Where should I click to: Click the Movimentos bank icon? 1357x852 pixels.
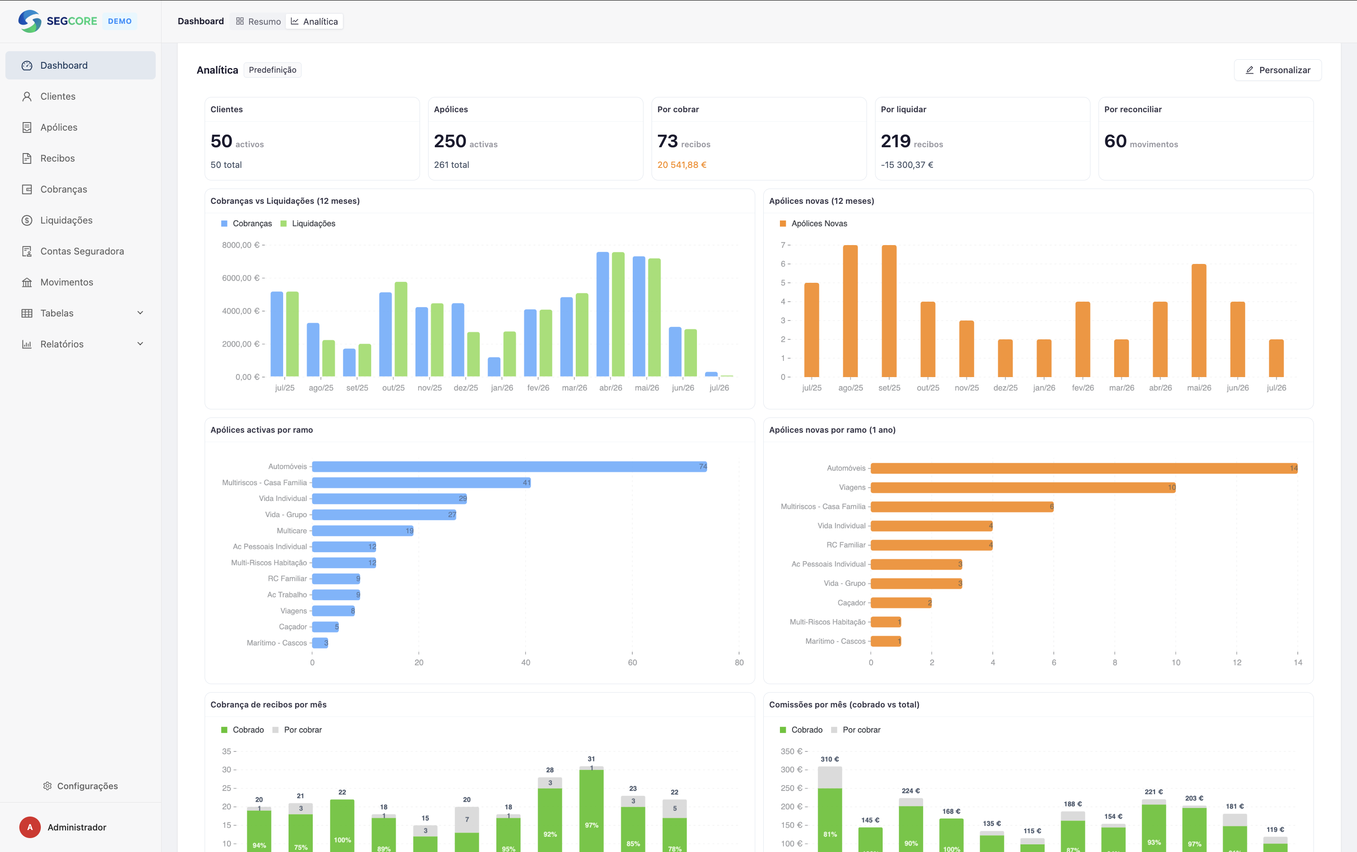[26, 282]
